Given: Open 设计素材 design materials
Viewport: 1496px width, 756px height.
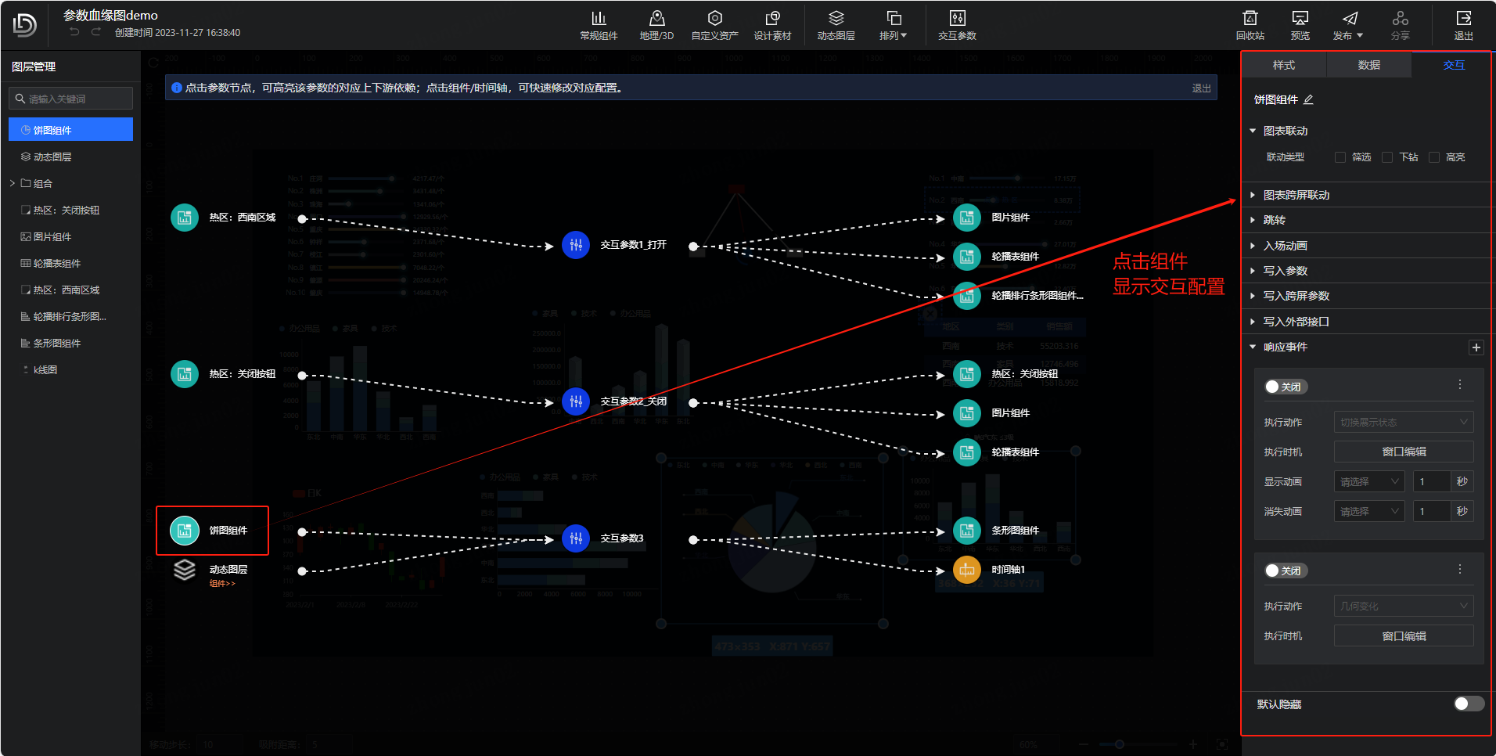Looking at the screenshot, I should pos(772,19).
